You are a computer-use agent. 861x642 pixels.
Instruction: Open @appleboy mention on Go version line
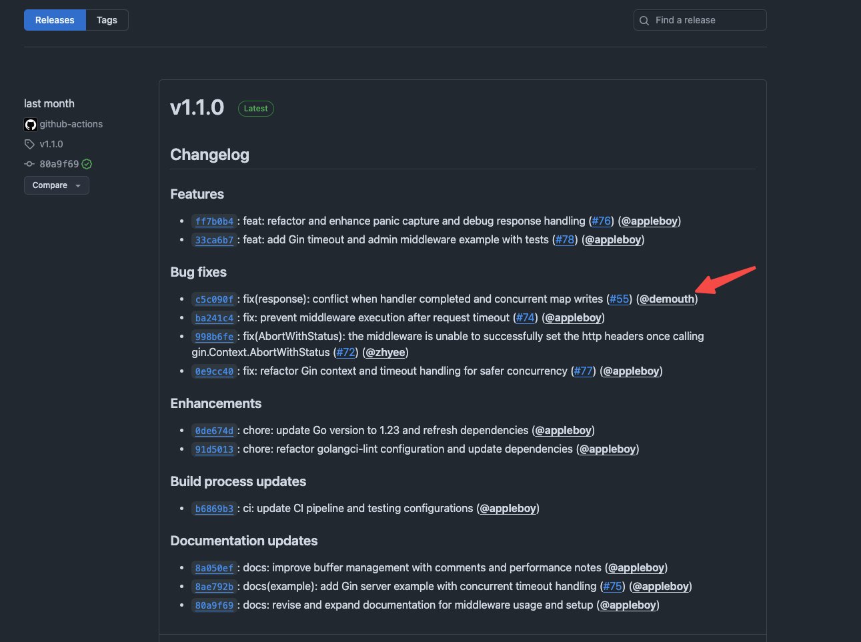pos(564,430)
